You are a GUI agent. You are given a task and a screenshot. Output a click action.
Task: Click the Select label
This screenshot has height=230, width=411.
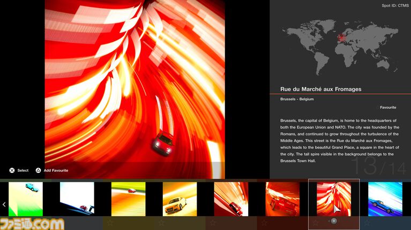(23, 170)
